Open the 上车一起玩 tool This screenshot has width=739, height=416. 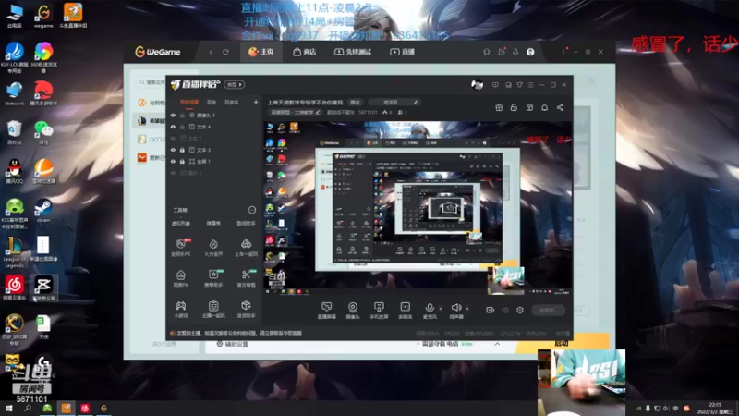pos(246,247)
